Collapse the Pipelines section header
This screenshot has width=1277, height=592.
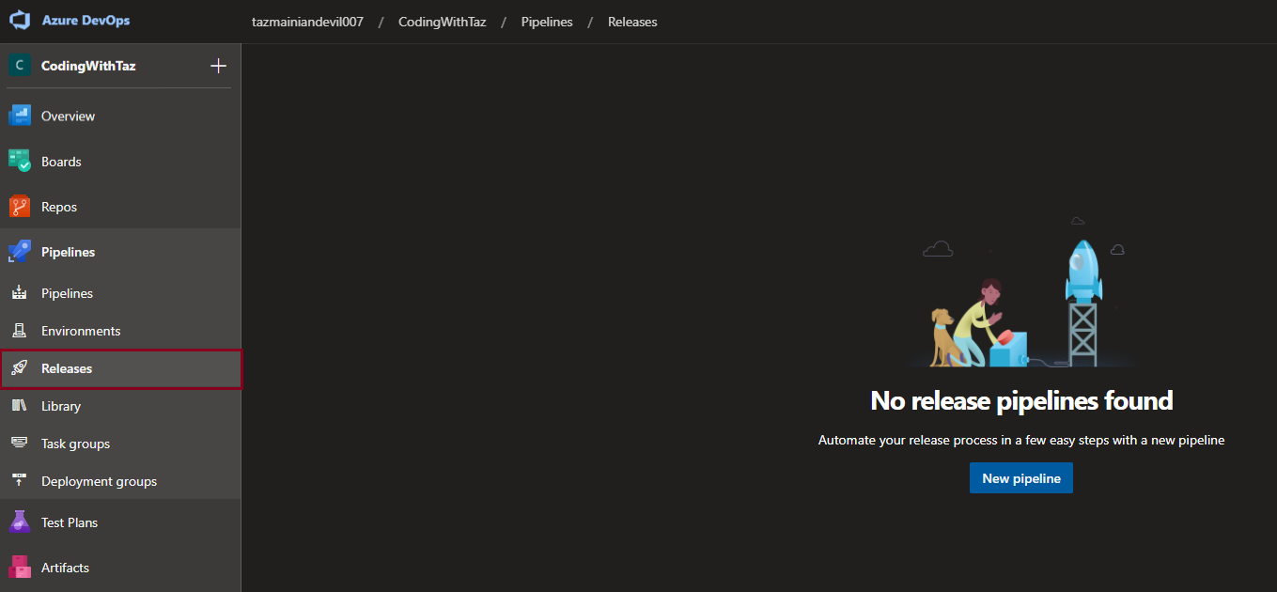(x=68, y=252)
